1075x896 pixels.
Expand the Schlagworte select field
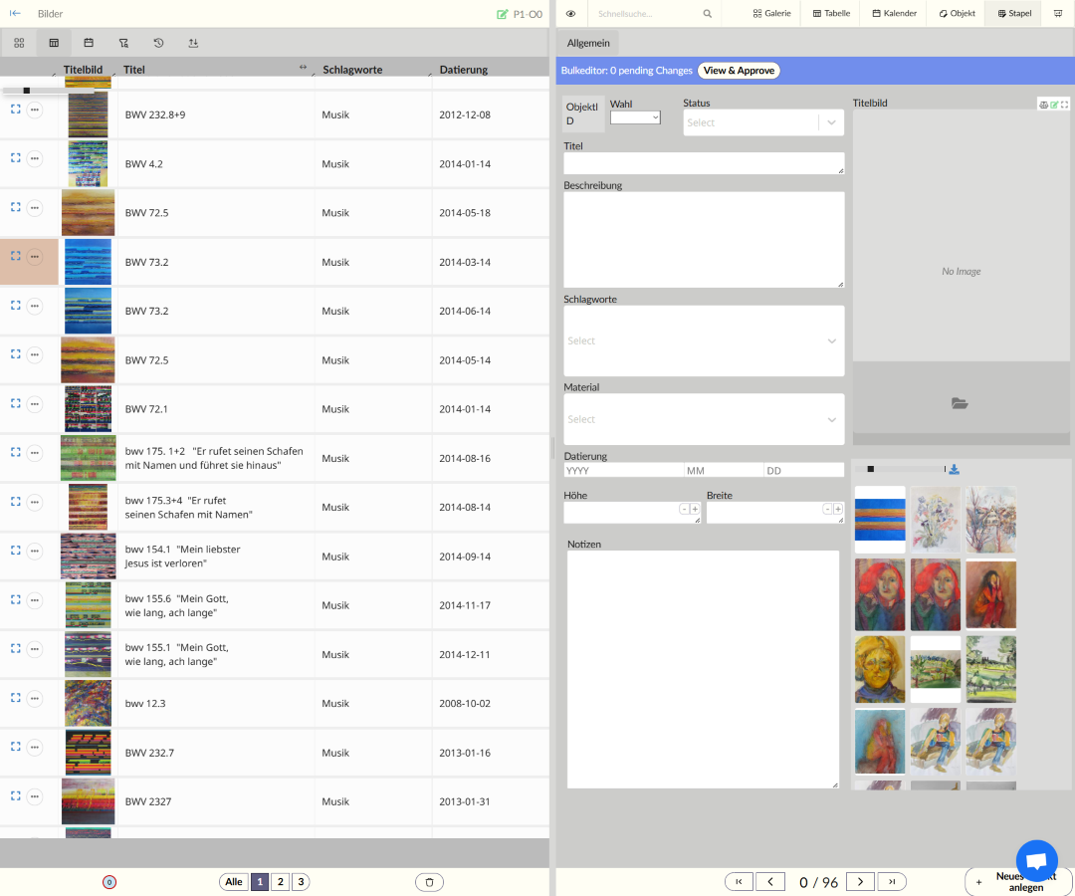point(703,340)
